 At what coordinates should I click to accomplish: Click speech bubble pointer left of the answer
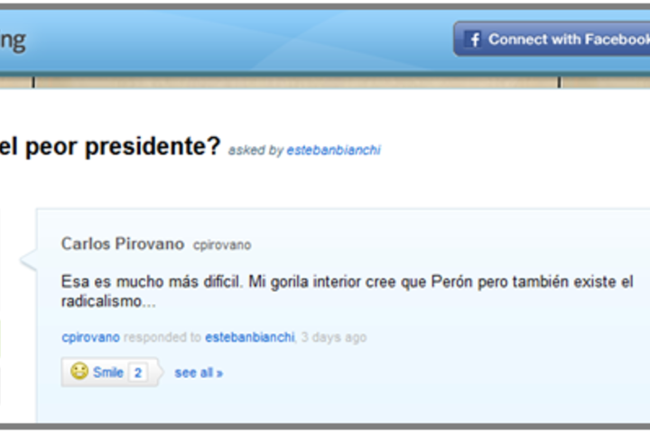(x=28, y=260)
